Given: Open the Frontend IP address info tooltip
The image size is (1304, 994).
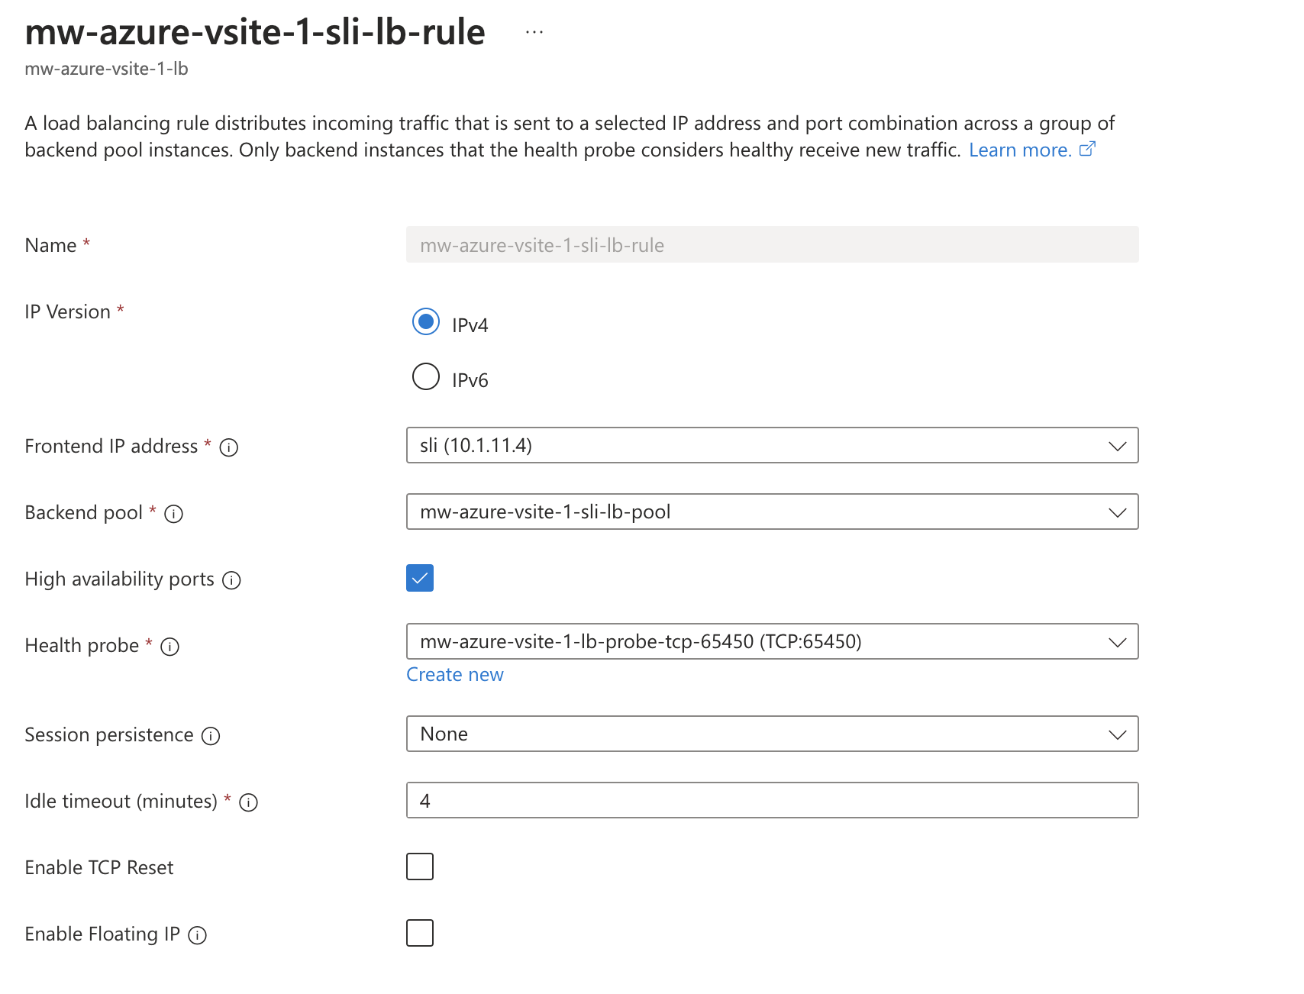Looking at the screenshot, I should point(230,447).
